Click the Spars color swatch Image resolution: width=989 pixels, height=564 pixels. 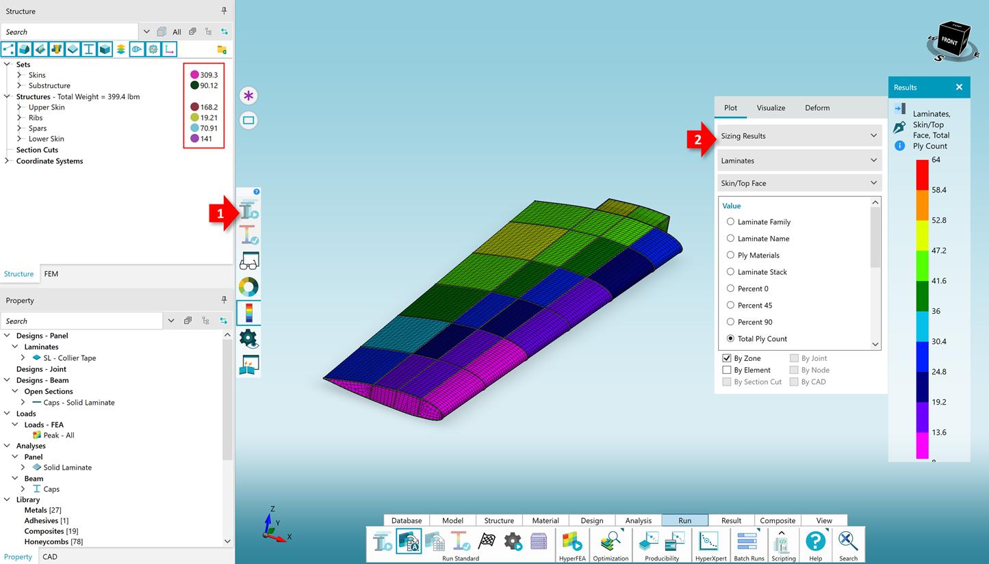(x=194, y=128)
